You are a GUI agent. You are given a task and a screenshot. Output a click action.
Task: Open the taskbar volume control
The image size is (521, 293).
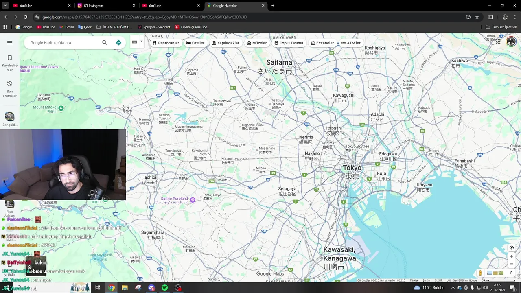pos(485,288)
